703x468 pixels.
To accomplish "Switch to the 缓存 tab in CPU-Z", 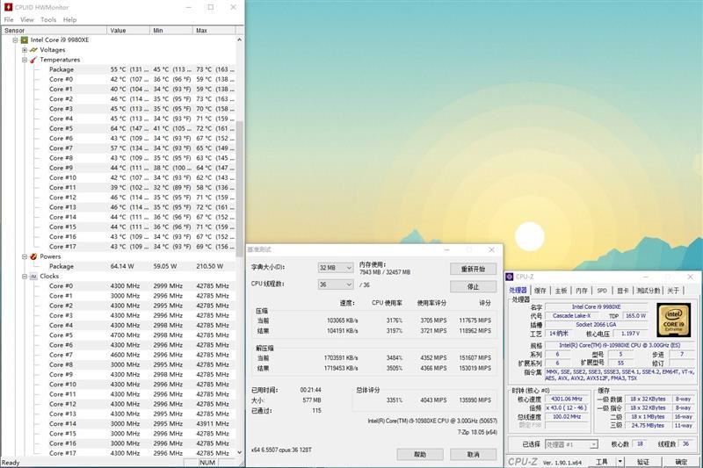I will tap(540, 291).
